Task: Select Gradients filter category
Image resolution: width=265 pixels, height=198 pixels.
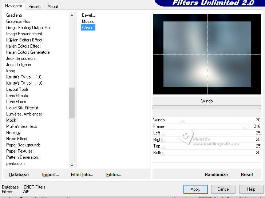Action: [x=14, y=15]
